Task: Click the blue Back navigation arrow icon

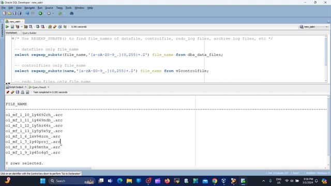Action: (x=27, y=13)
